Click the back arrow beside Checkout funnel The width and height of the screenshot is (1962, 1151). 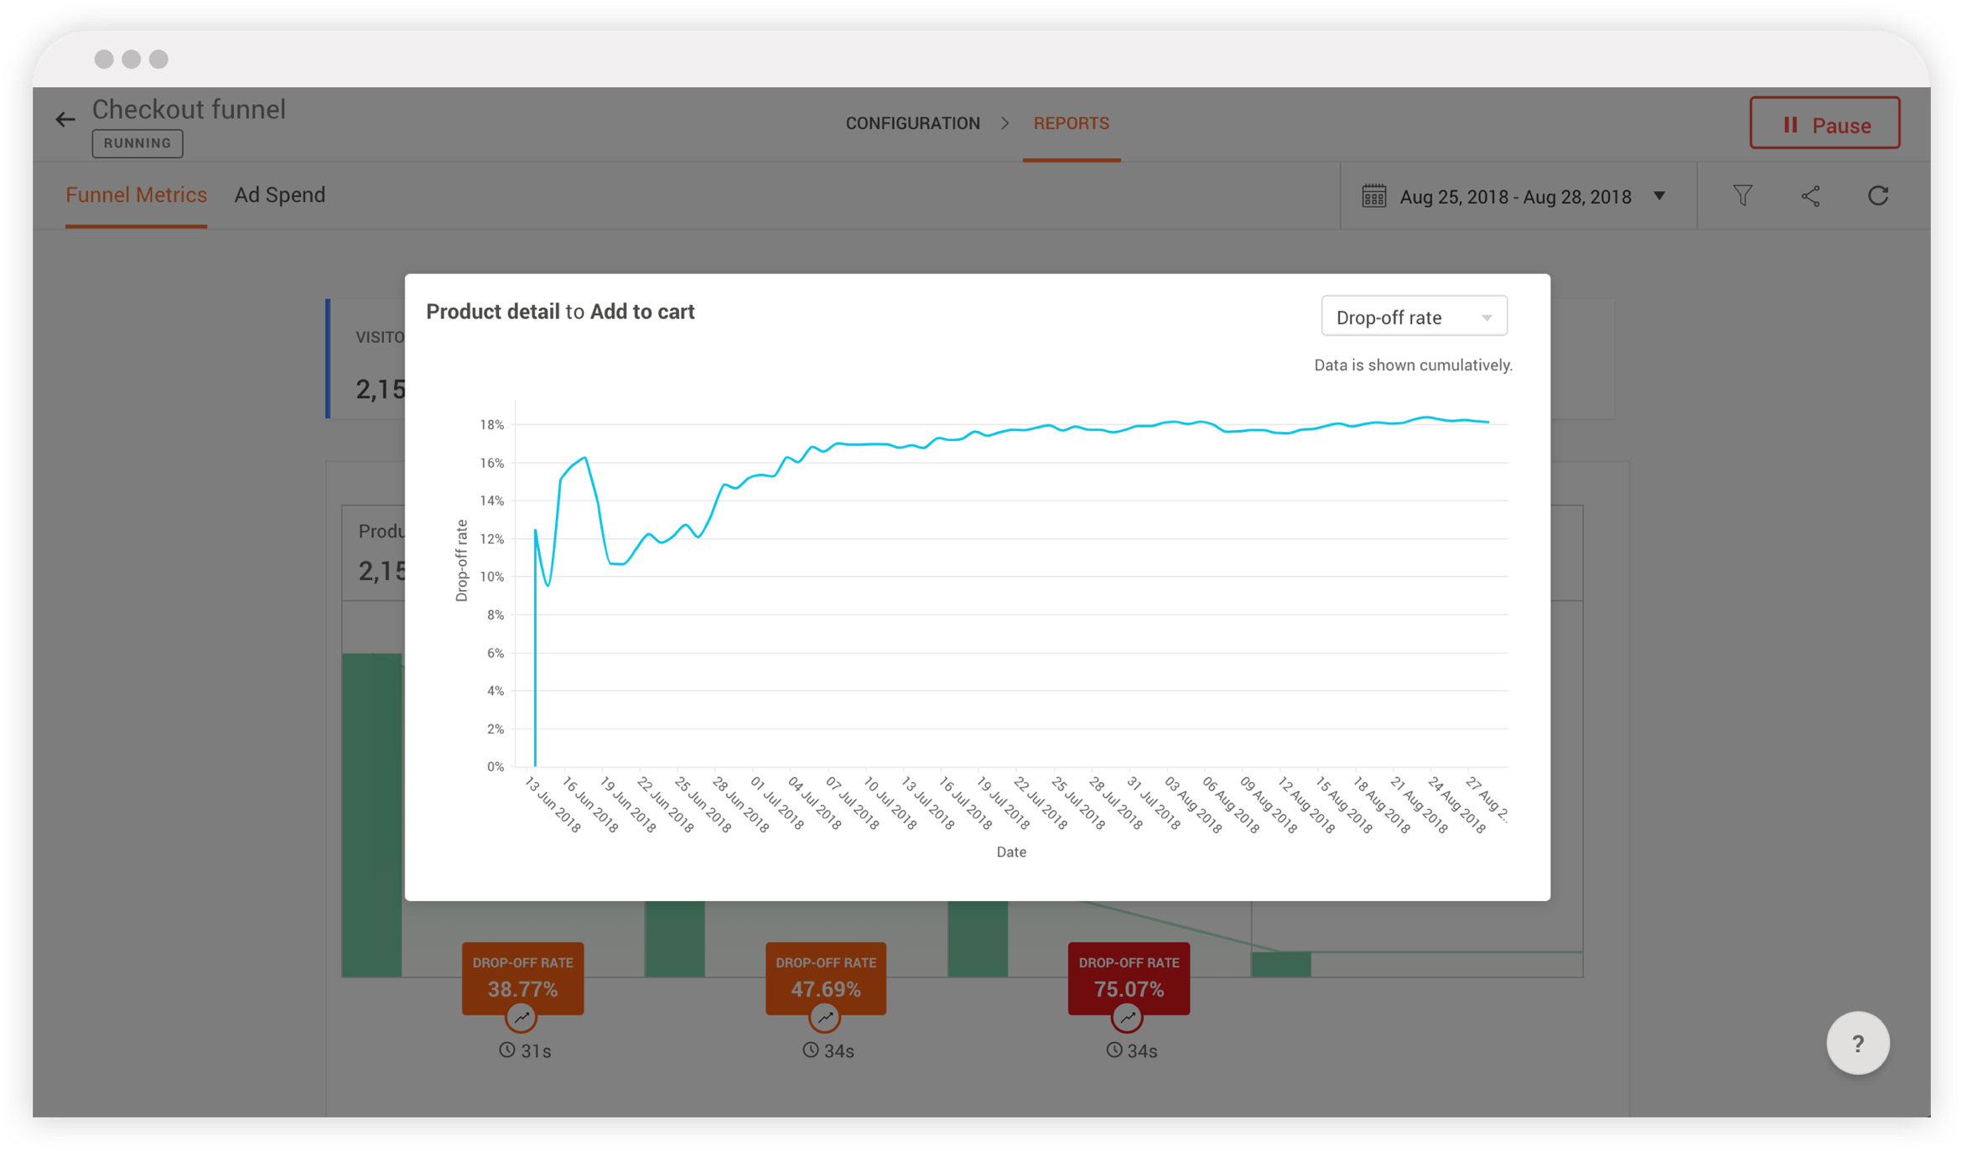[x=65, y=120]
